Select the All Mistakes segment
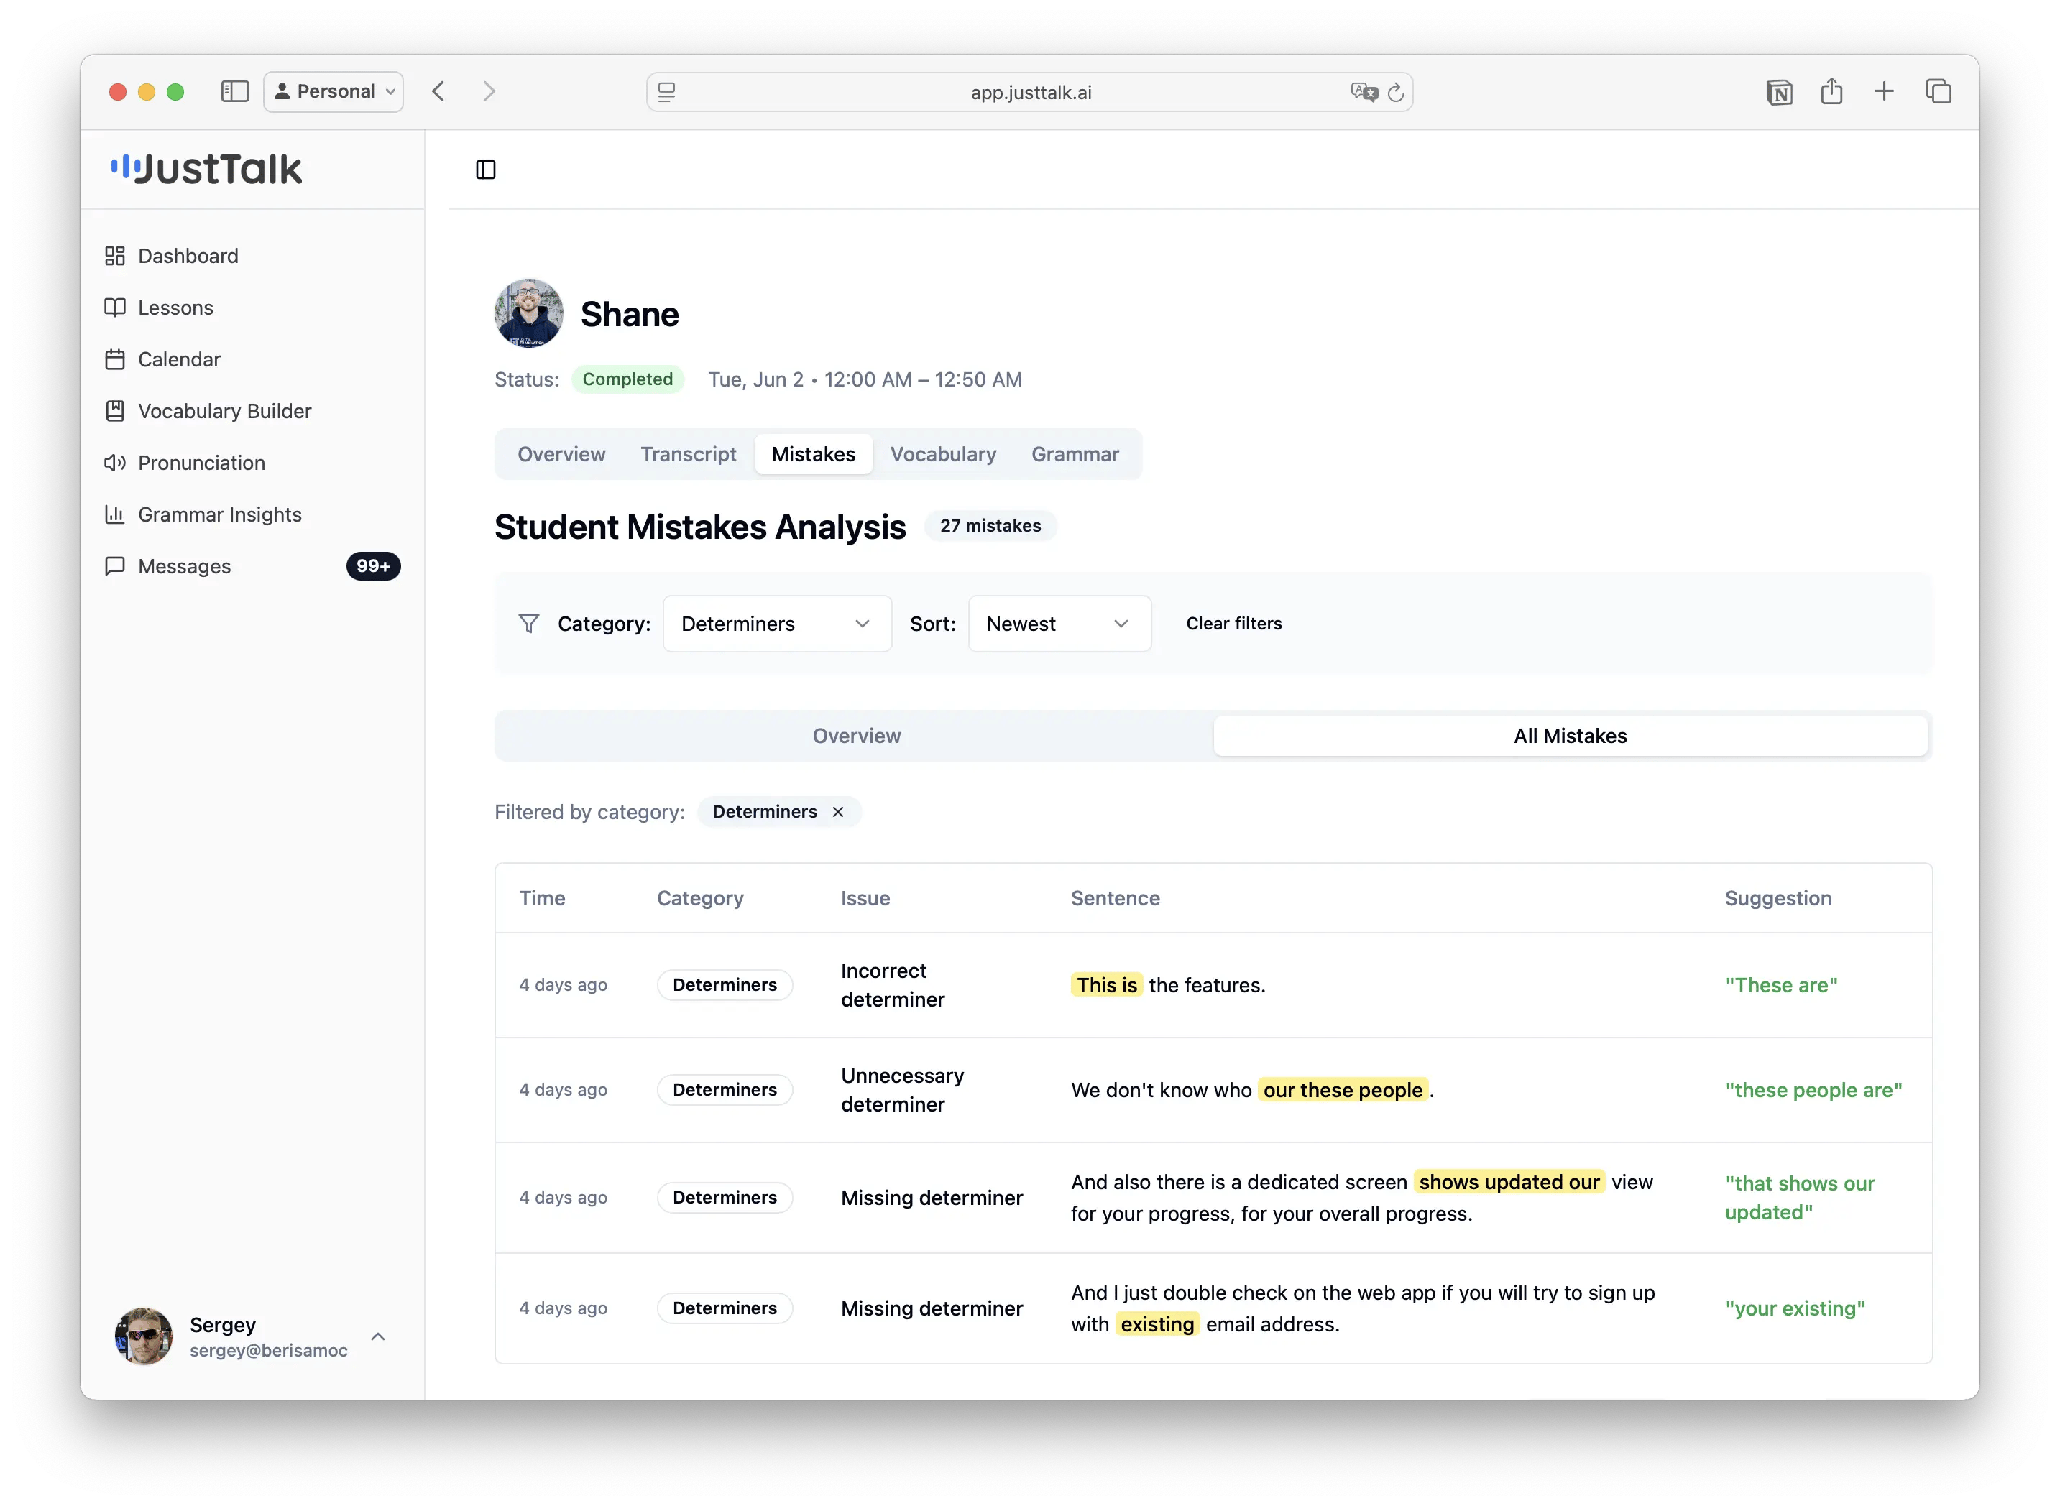This screenshot has height=1506, width=2060. click(x=1571, y=736)
